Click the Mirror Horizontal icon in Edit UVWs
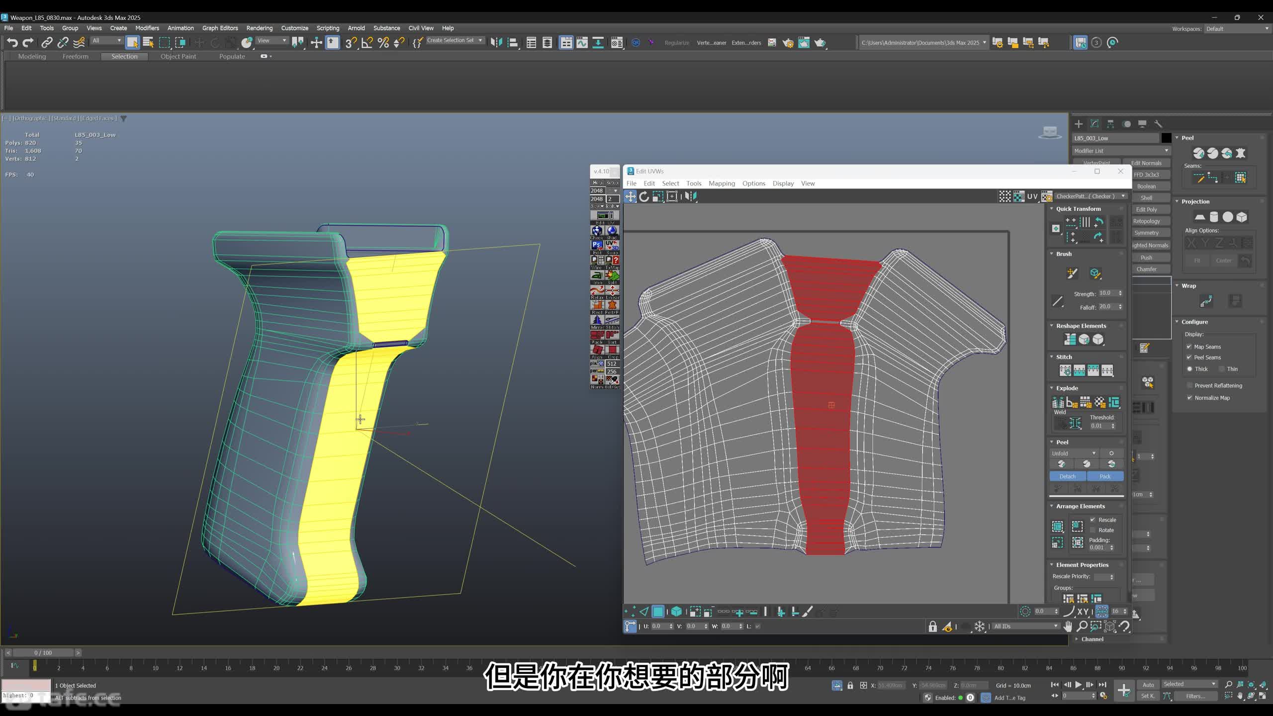The width and height of the screenshot is (1273, 716). [x=690, y=196]
